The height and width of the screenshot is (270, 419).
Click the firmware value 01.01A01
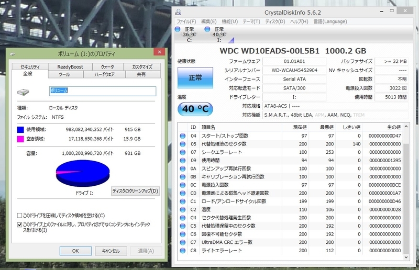(294, 61)
